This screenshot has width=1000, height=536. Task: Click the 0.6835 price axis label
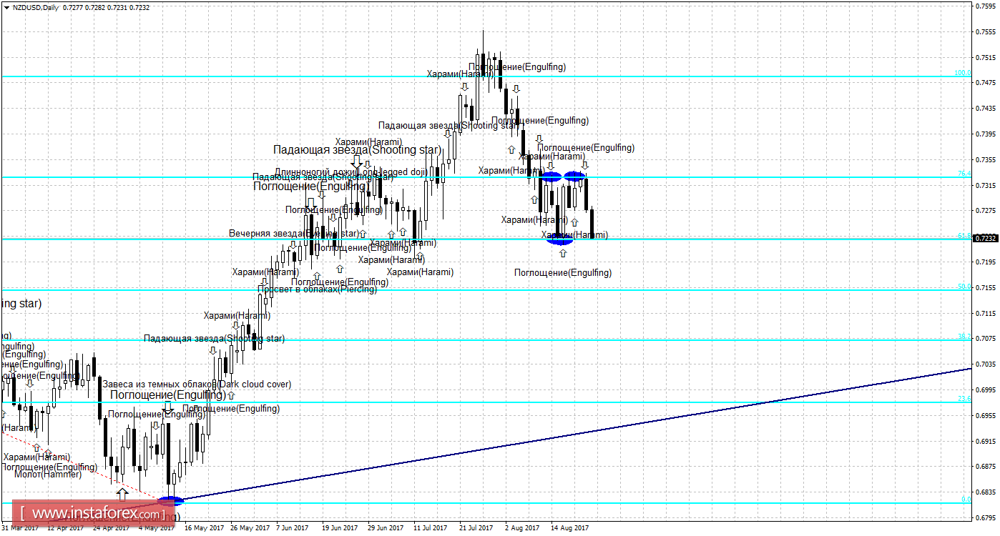click(x=985, y=492)
